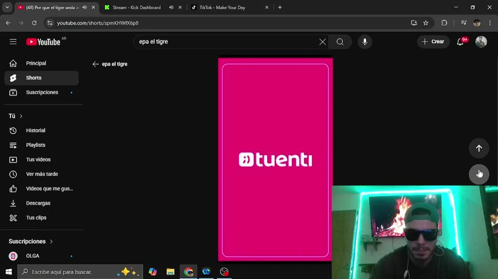Switch to the YouTube 'Por que el tigre anda' tab

click(52, 7)
